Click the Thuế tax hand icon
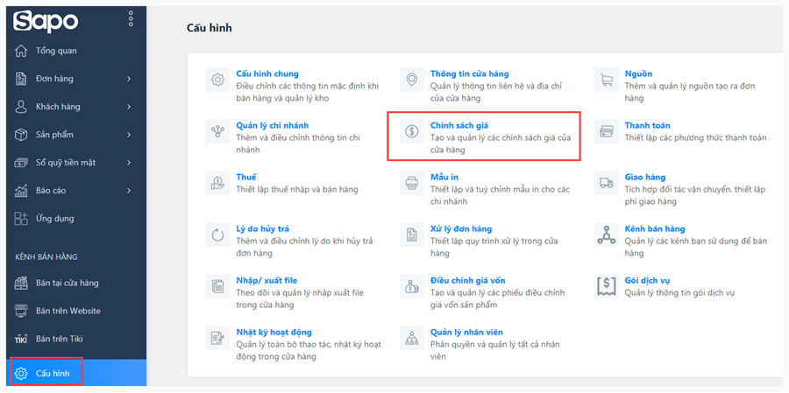Screen dimensions: 789x393 tap(218, 183)
